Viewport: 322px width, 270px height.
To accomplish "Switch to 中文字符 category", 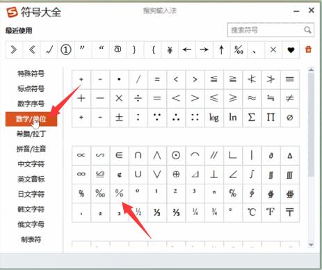I will tap(31, 164).
